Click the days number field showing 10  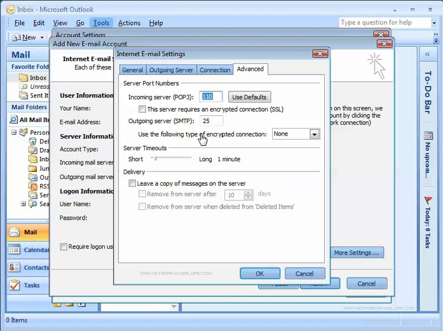[235, 195]
